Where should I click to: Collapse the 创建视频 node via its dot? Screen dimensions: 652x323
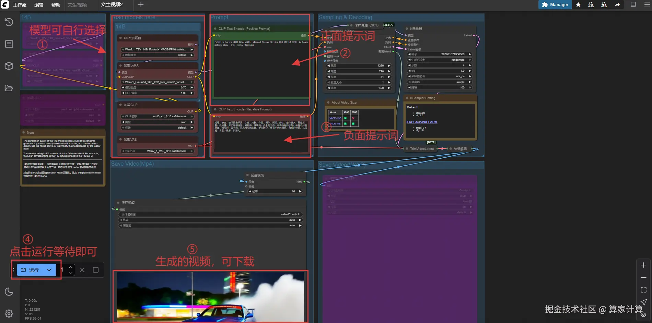247,175
